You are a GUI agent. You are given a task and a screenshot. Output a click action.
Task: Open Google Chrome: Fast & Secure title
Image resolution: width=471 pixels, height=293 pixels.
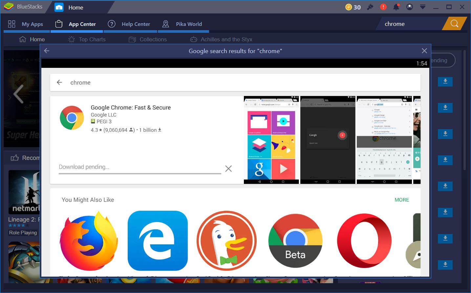pyautogui.click(x=131, y=107)
